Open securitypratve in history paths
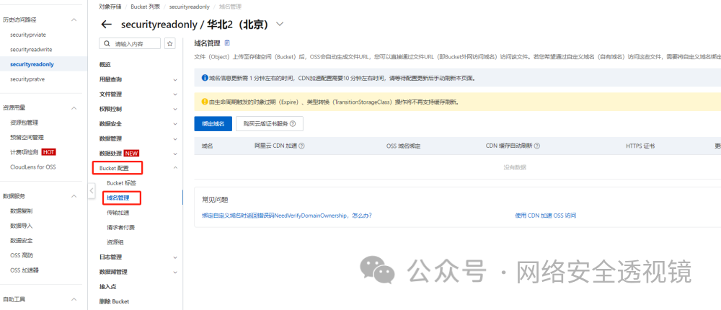Image resolution: width=721 pixels, height=310 pixels. point(27,79)
